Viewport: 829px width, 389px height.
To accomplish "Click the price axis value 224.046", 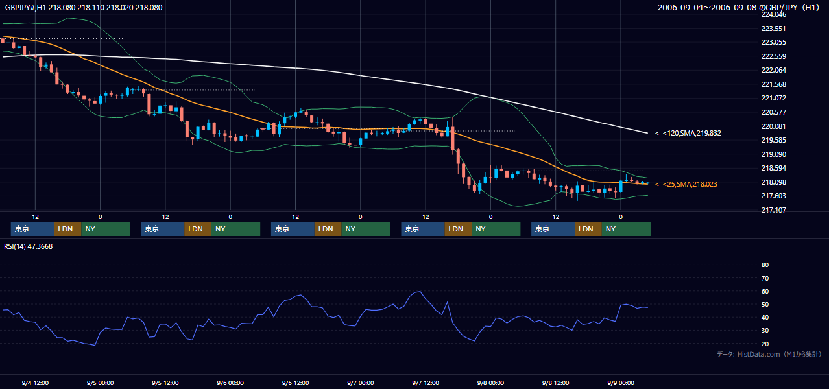I will coord(773,14).
